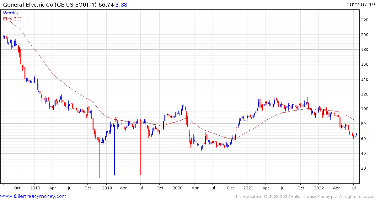Click the red spike candle at July 2019
This screenshot has height=201, width=375.
(x=140, y=147)
